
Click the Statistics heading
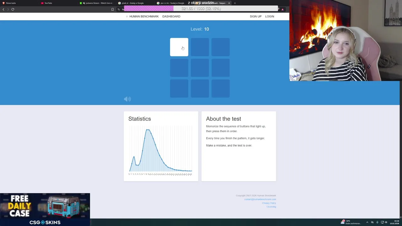(x=139, y=119)
